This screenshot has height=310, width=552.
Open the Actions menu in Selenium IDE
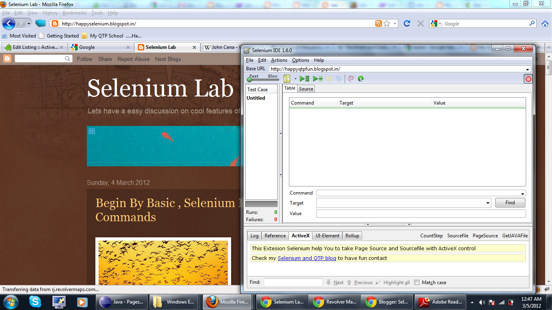(279, 60)
